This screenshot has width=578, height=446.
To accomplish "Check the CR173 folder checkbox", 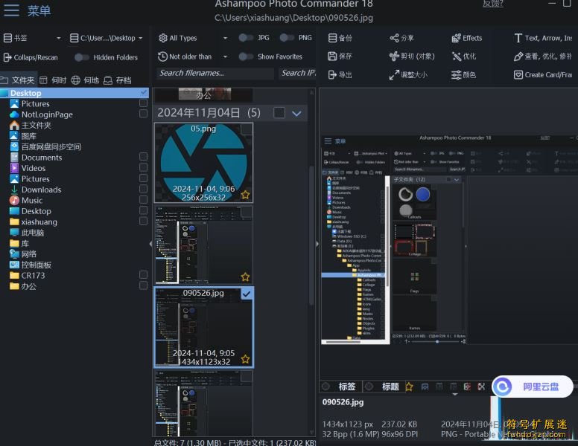I will (144, 275).
